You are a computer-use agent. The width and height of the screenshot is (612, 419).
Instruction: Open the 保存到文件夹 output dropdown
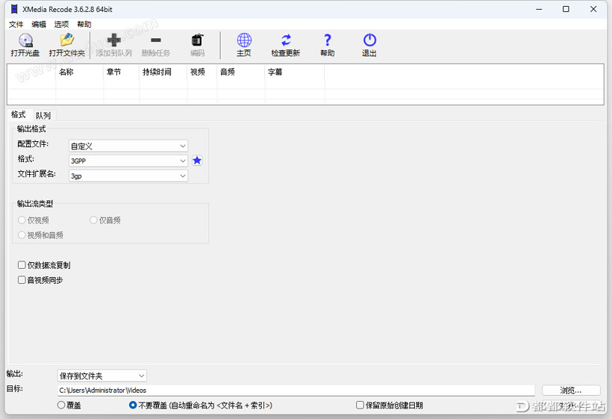tap(102, 376)
